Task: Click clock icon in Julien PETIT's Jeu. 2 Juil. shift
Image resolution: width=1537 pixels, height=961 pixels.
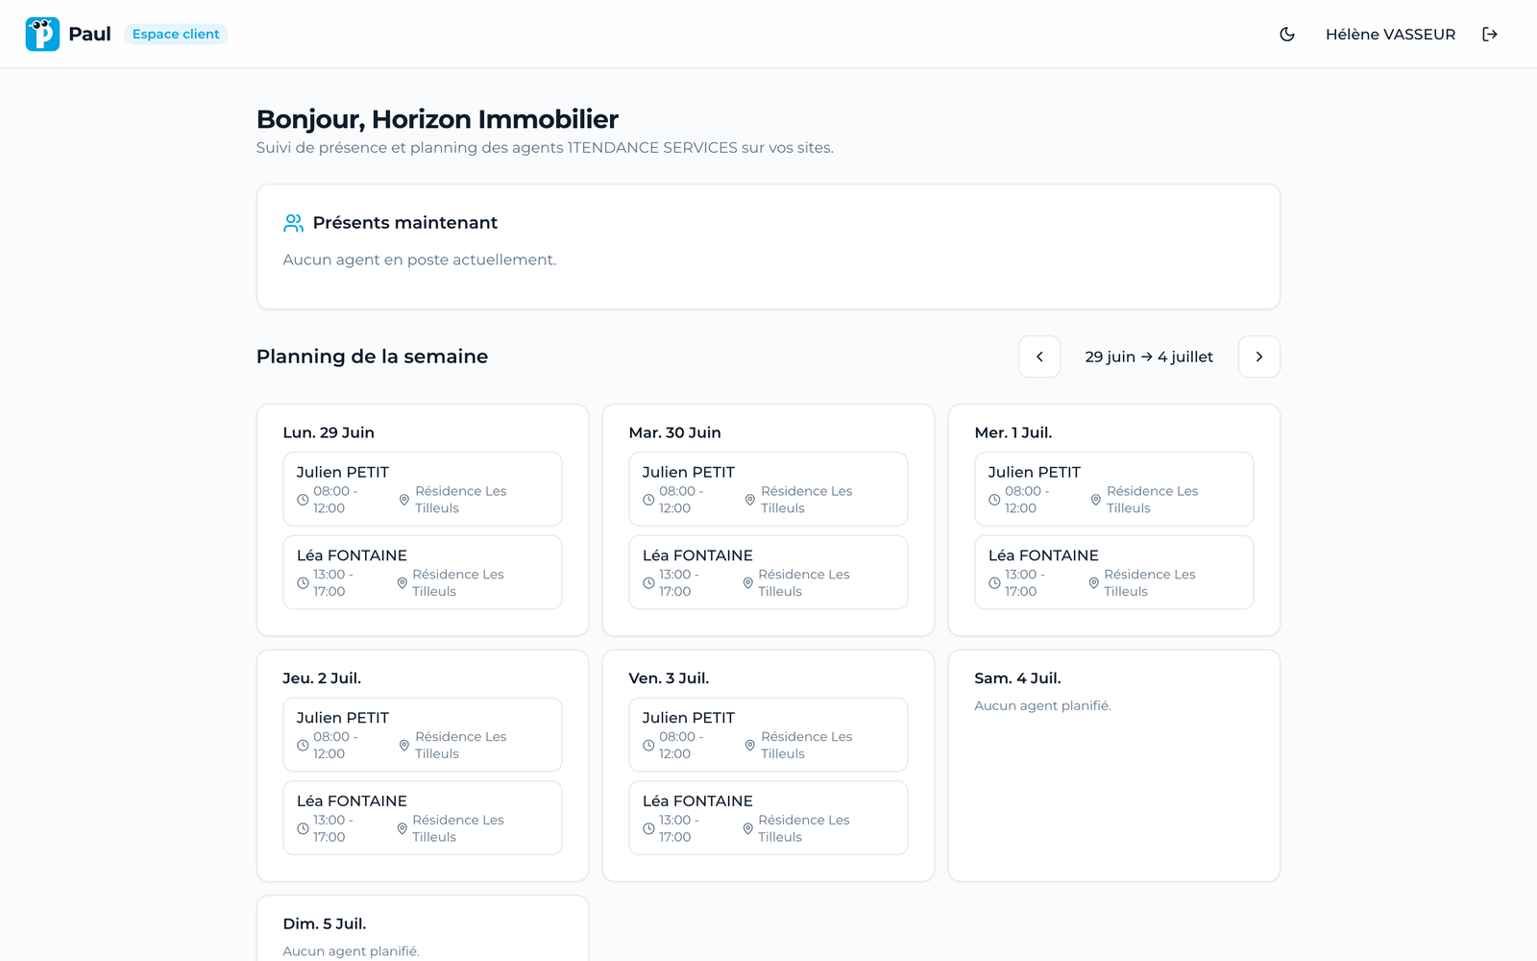Action: point(303,746)
